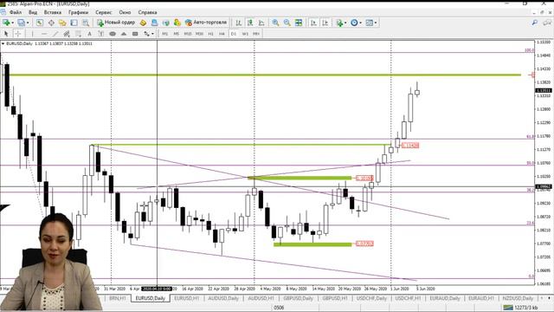The image size is (554, 312).
Task: Click the Новый ордер button
Action: (x=116, y=23)
